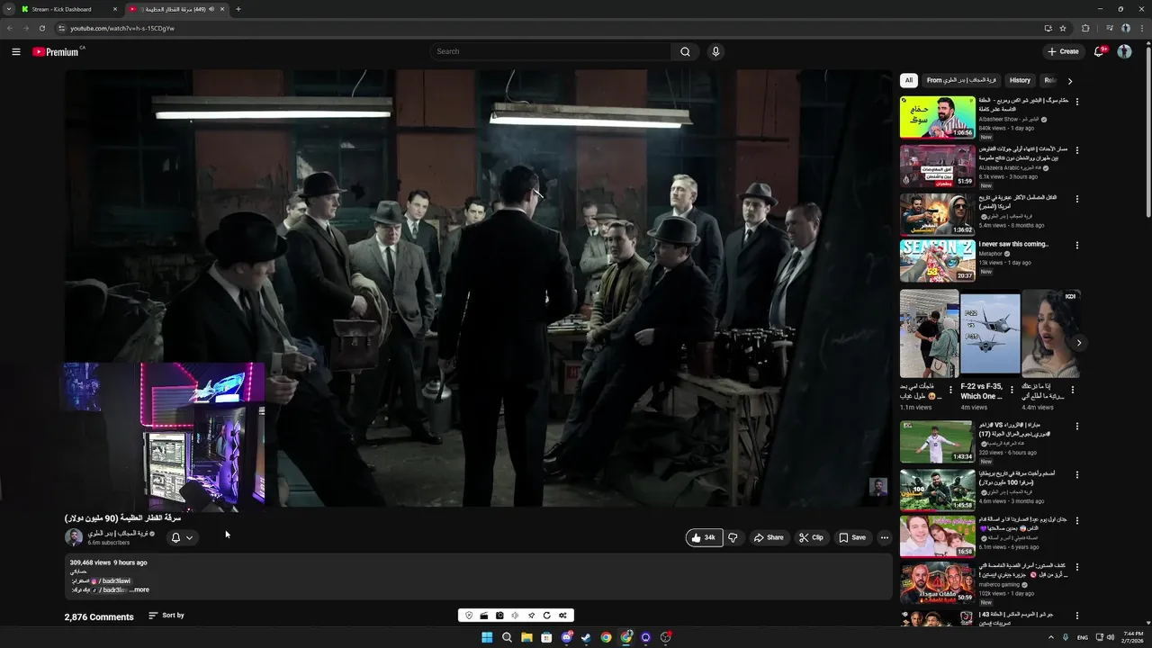Screen dimensions: 1152x648
Task: Show next Shorts with the arrow
Action: (1078, 343)
